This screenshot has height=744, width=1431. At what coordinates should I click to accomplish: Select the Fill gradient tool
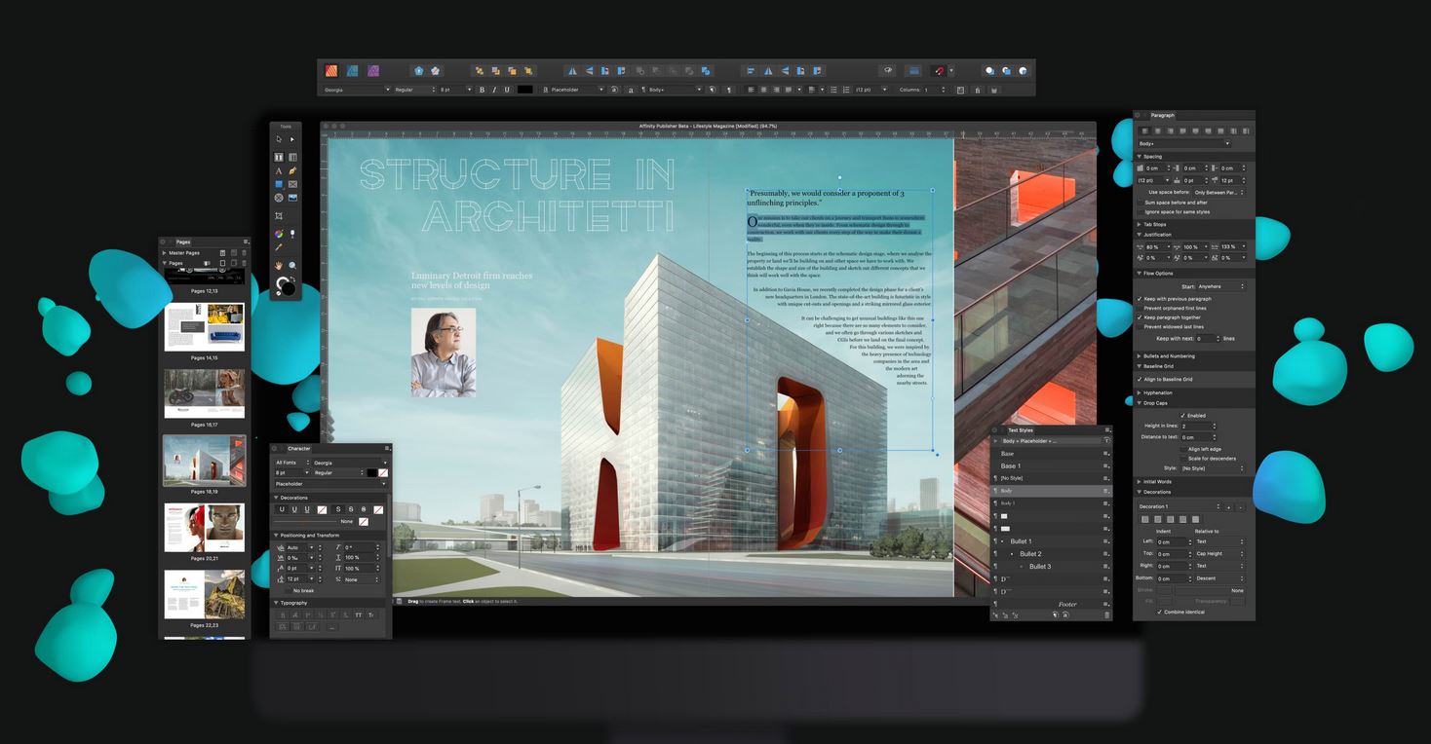point(279,234)
